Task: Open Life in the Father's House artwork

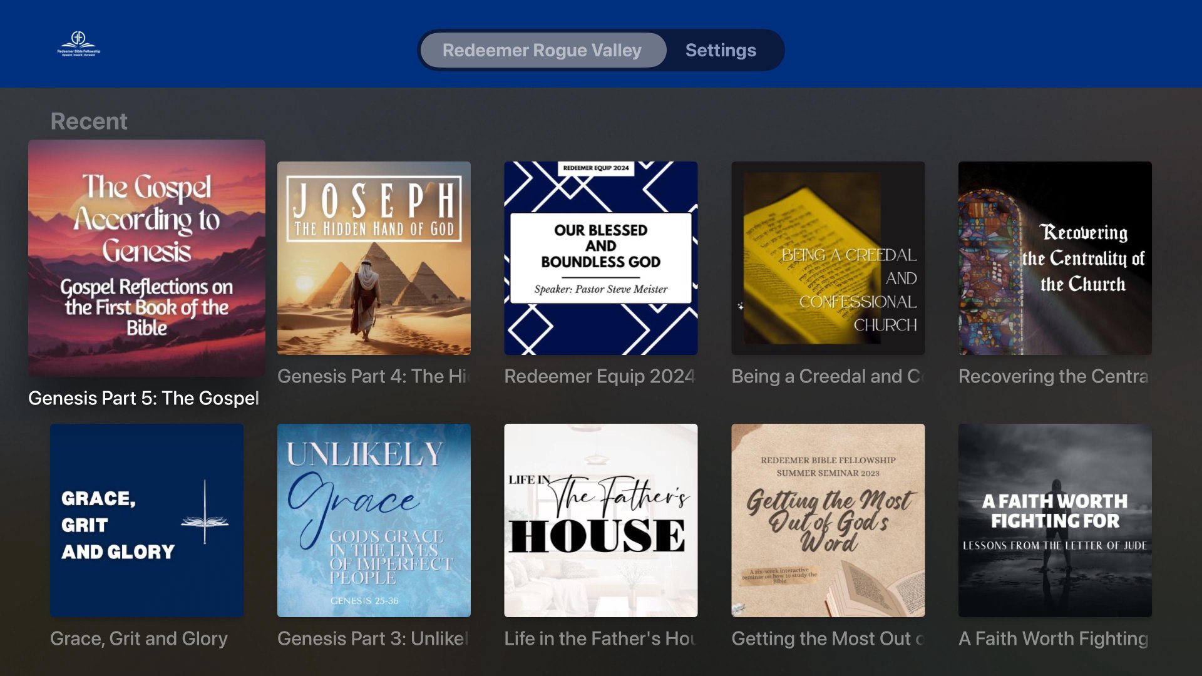Action: [x=601, y=520]
